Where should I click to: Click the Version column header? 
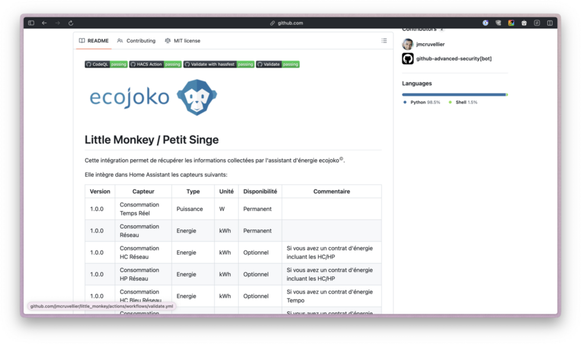(x=100, y=191)
